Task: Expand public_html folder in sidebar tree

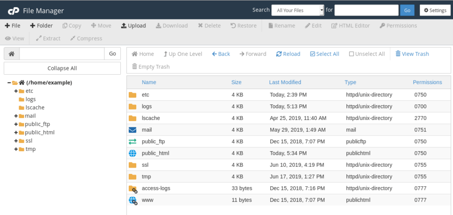Action: 16,132
